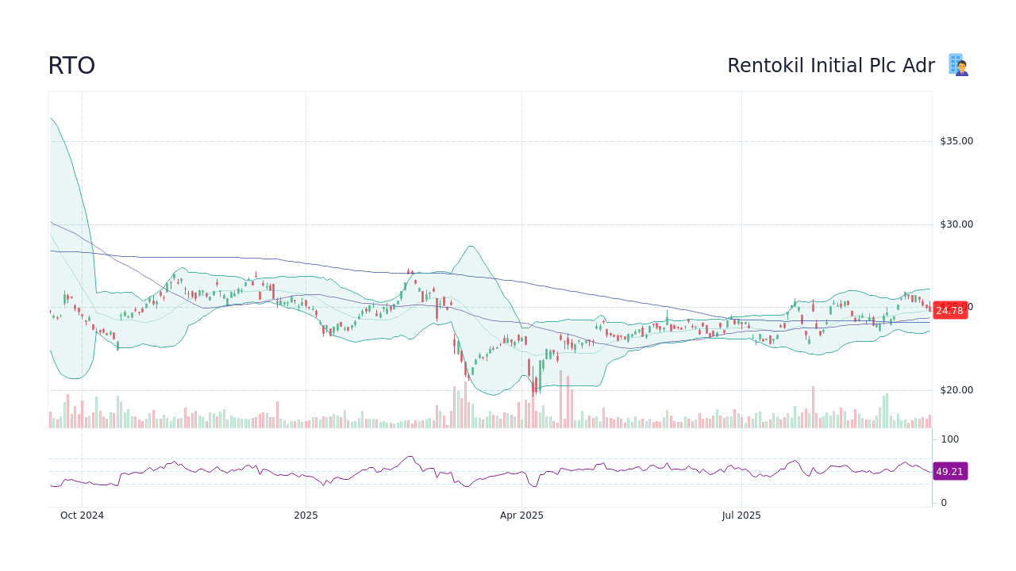Click the purple 49.21 RSI value label

coord(949,471)
